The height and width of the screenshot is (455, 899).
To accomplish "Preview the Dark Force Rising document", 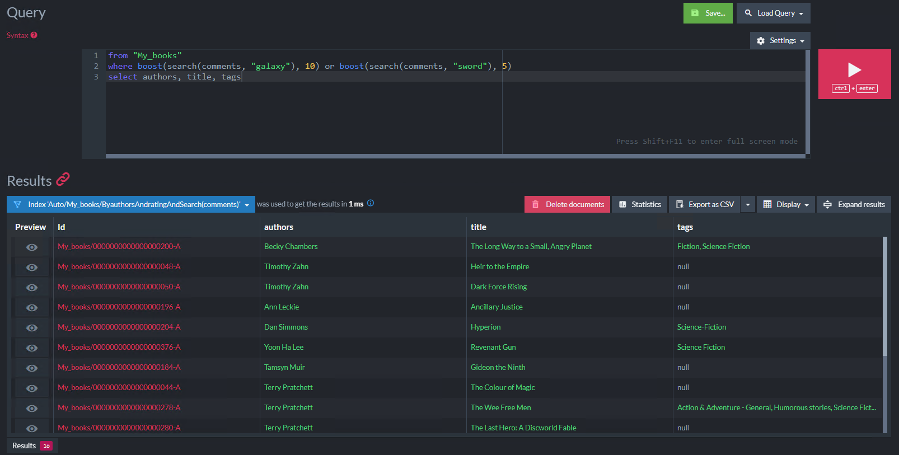I will [32, 288].
